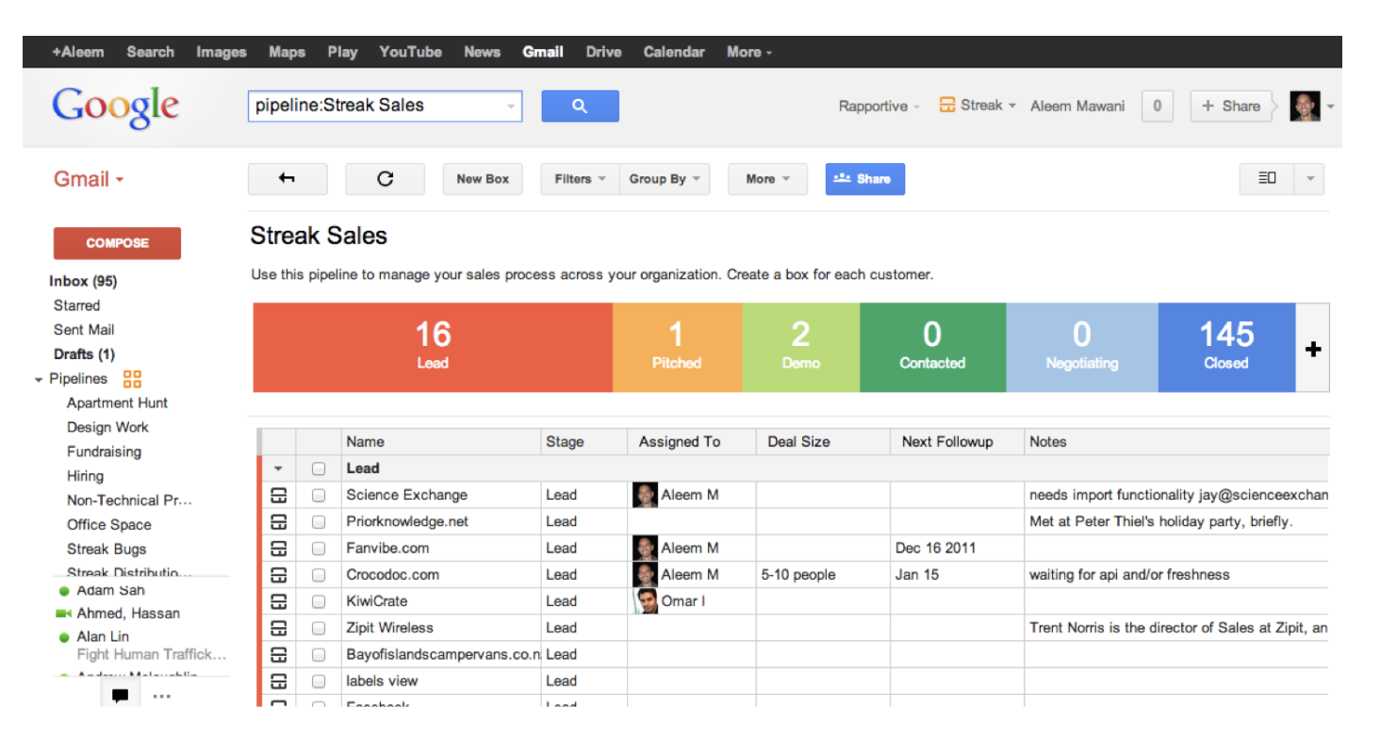The height and width of the screenshot is (756, 1380).
Task: Collapse the Pipelines tree in sidebar
Action: [x=39, y=380]
